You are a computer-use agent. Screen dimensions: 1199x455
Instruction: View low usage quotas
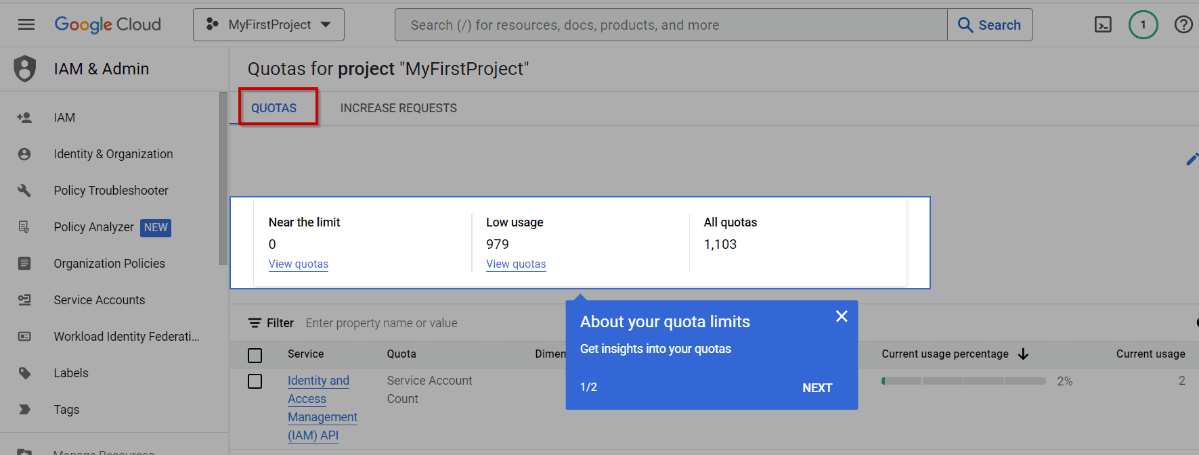[516, 264]
